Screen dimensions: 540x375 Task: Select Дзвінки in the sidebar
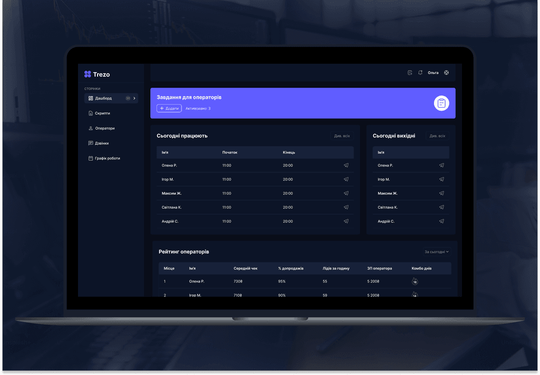(x=101, y=143)
